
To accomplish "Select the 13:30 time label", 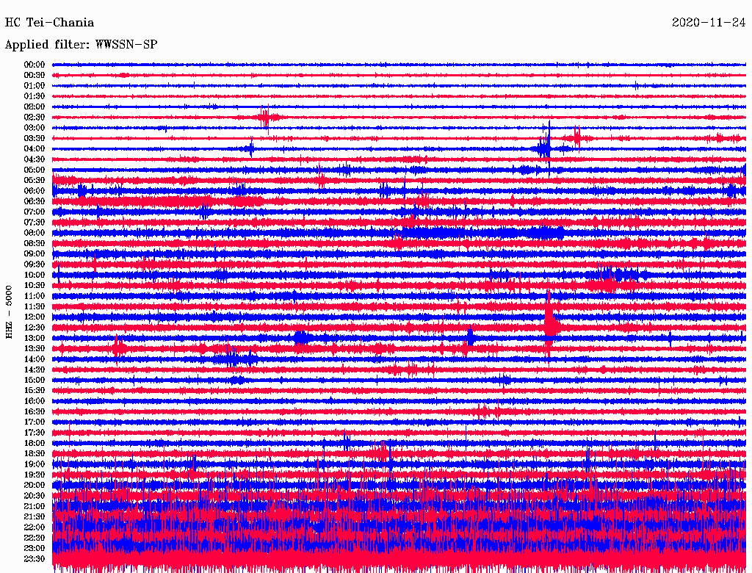I will click(35, 348).
